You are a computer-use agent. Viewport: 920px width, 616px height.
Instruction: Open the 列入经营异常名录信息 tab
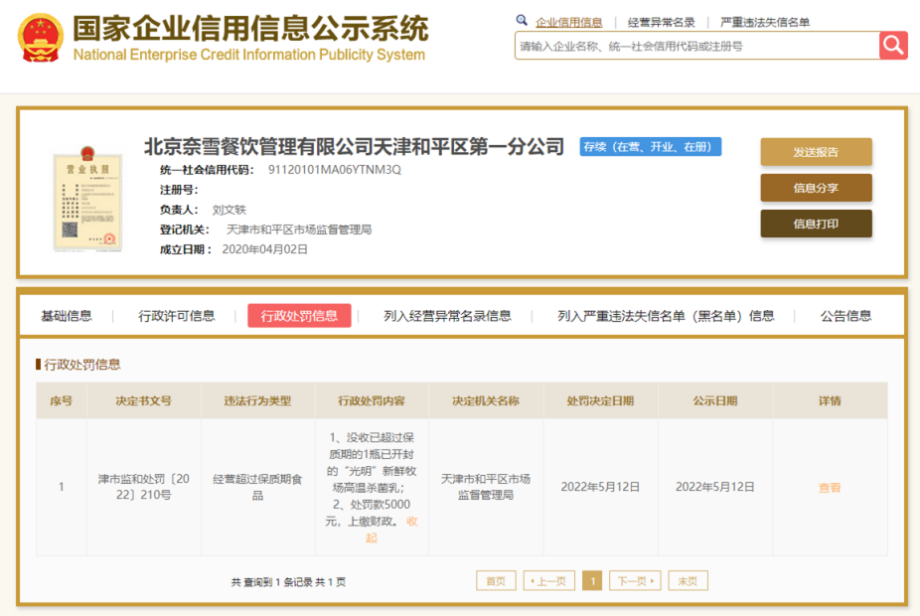point(447,316)
